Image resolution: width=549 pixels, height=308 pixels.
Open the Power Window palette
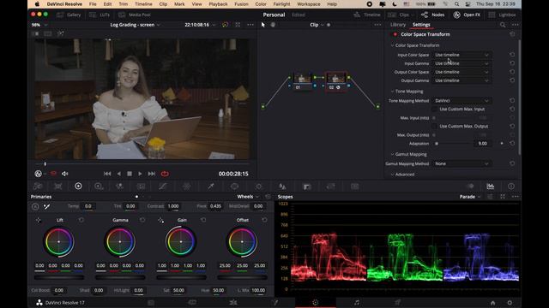tap(234, 187)
